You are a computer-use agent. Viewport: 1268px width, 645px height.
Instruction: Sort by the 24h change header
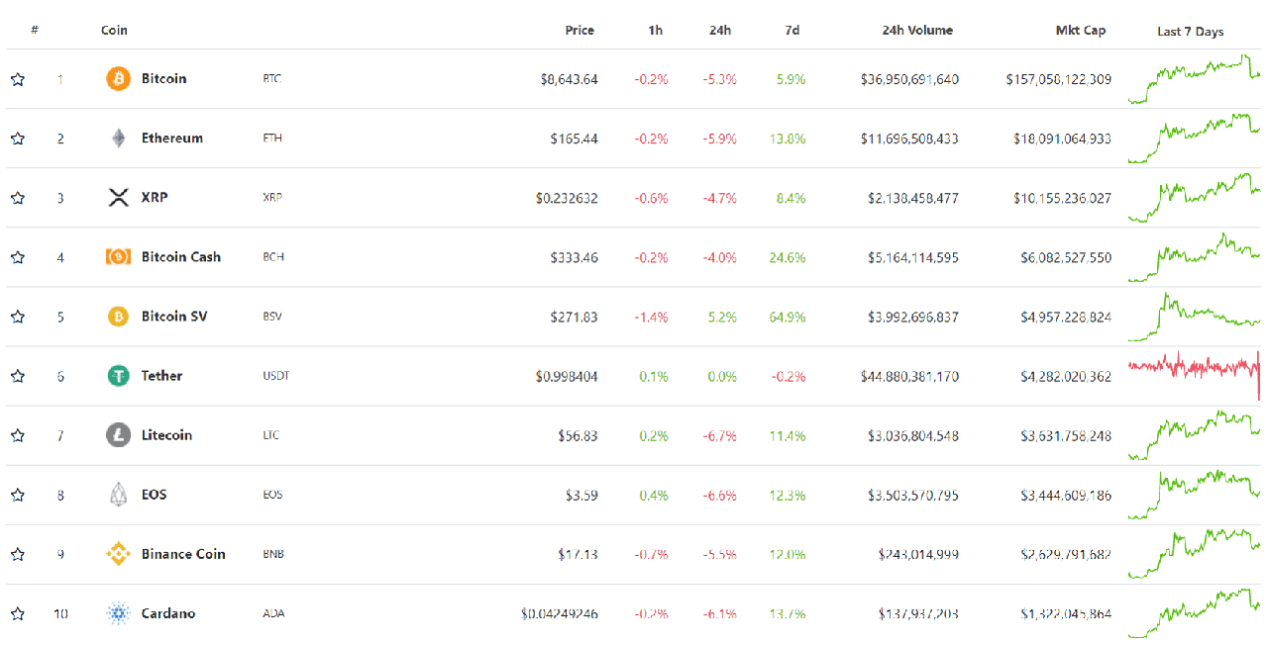[720, 30]
